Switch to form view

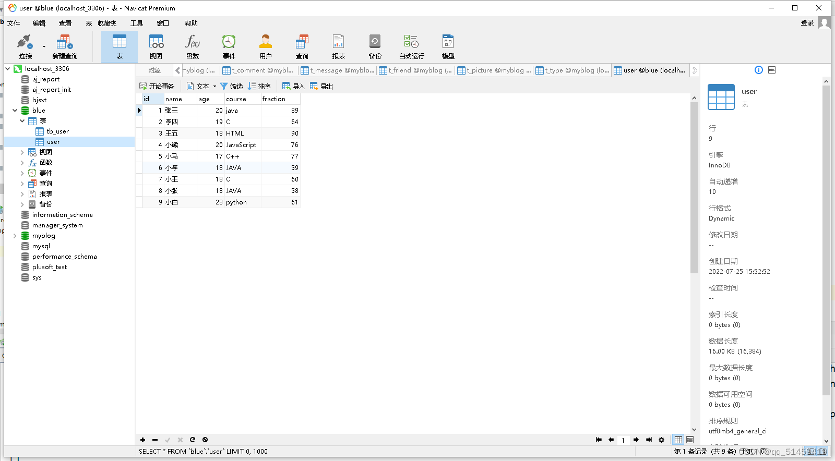pyautogui.click(x=690, y=440)
